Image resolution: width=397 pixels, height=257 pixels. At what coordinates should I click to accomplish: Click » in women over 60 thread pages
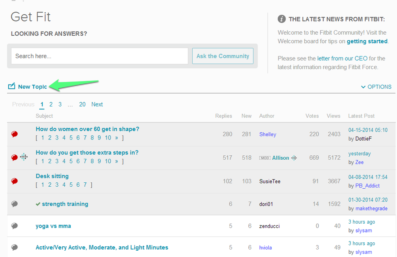[x=116, y=137]
